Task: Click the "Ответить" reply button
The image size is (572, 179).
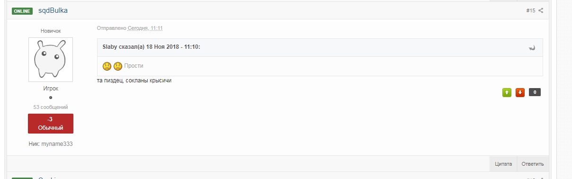Action: point(533,164)
